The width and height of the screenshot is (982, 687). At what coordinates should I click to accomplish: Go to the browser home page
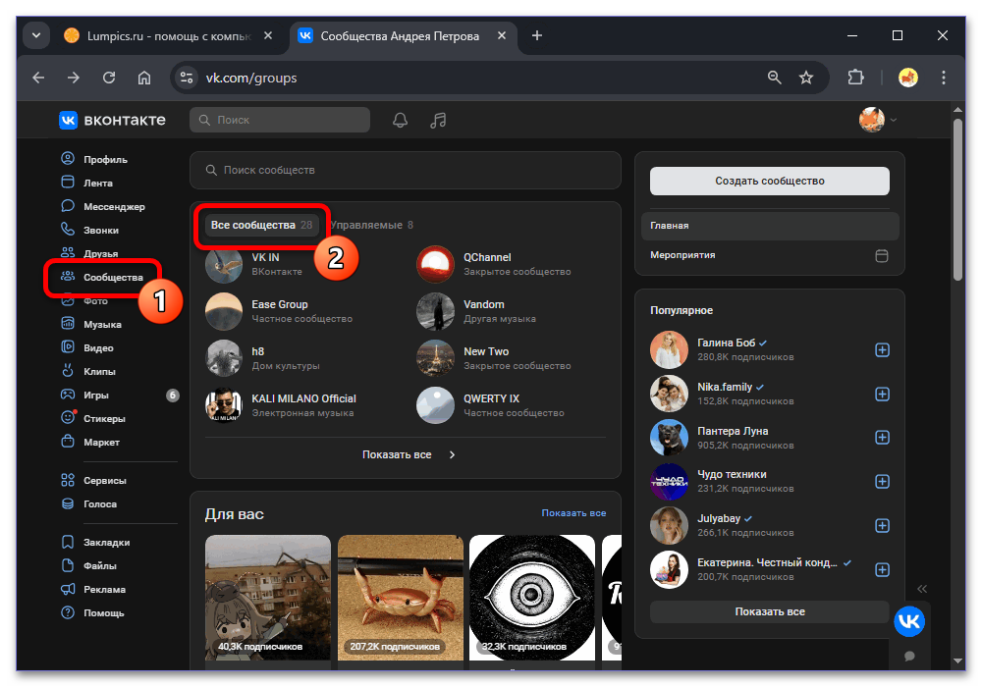[144, 78]
